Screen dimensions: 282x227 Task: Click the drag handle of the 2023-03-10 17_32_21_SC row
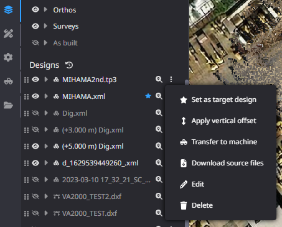tap(26, 180)
